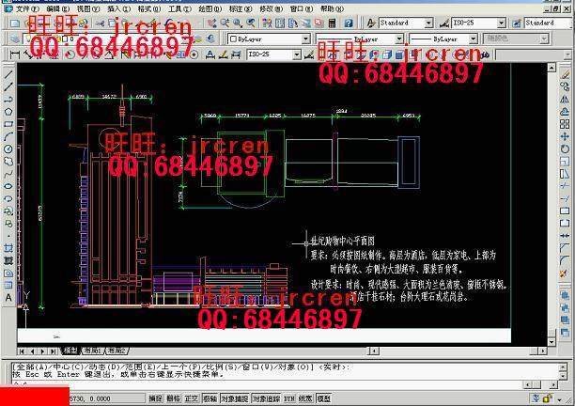The image size is (575, 406).
Task: Click the Rotate tool
Action: [565, 149]
